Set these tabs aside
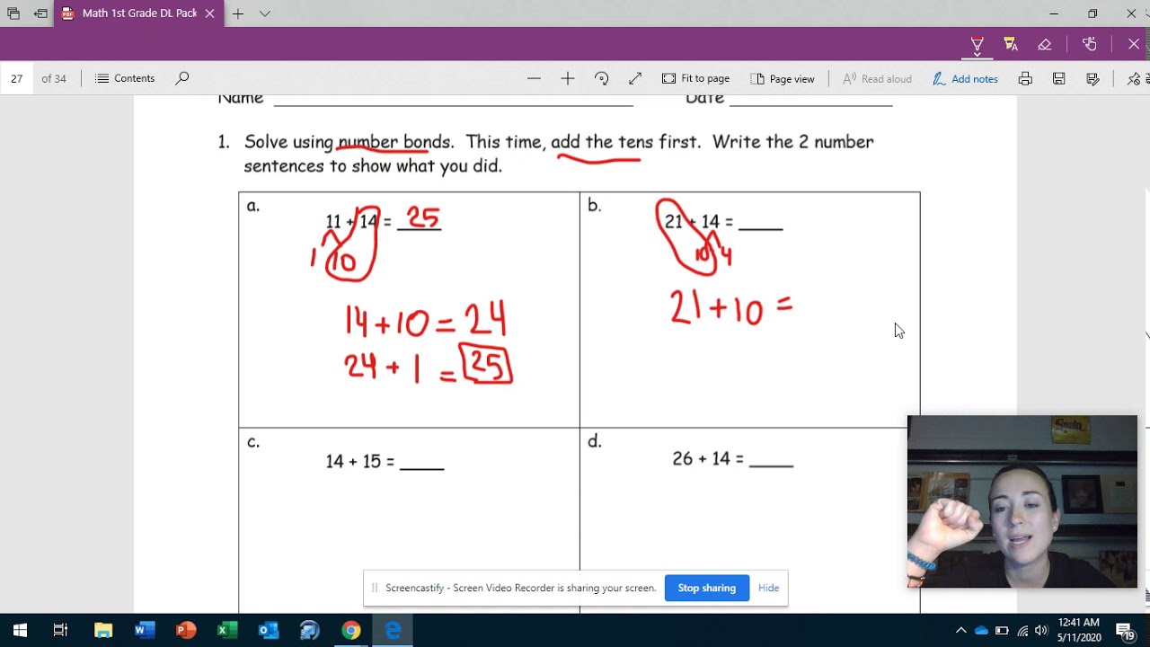This screenshot has height=647, width=1150. tap(40, 13)
